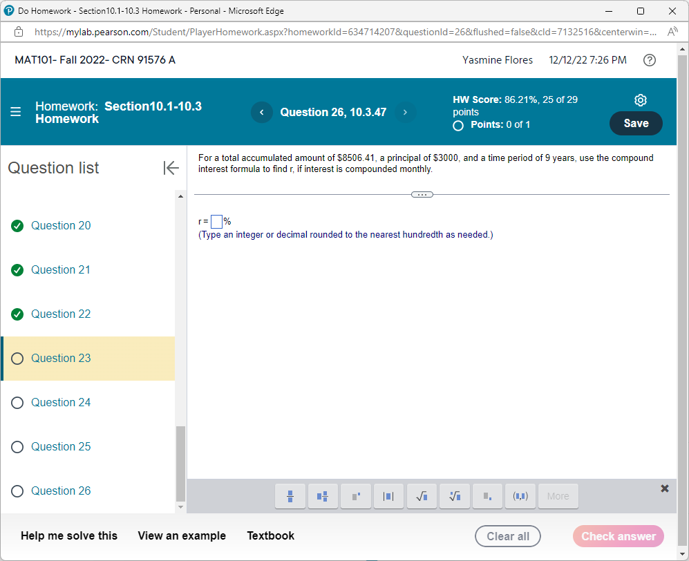Insert an ordered pair template
Viewport: 689px width, 561px height.
(x=520, y=496)
